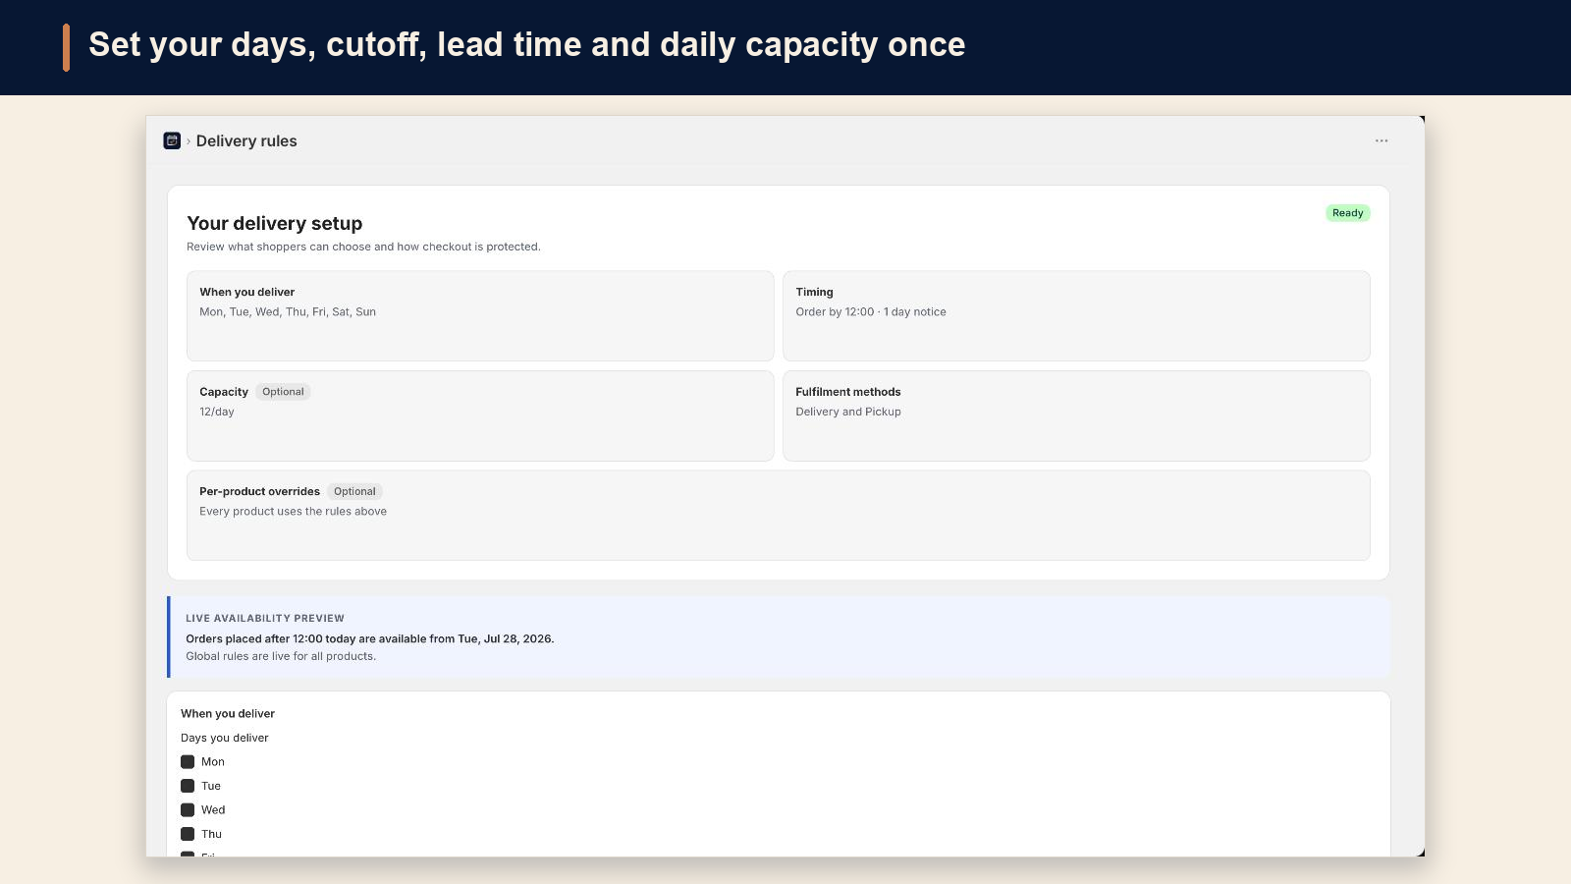Screen dimensions: 1571x884
Task: Open the Capacity summary card
Action: (480, 415)
